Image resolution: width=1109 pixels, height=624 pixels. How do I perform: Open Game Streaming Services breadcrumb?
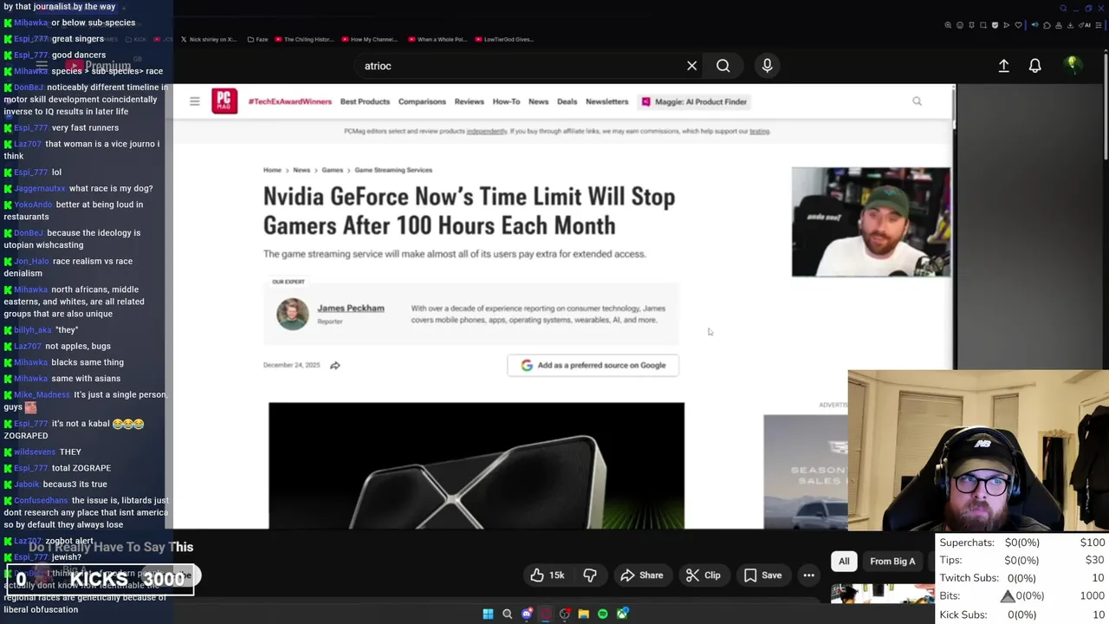coord(393,170)
